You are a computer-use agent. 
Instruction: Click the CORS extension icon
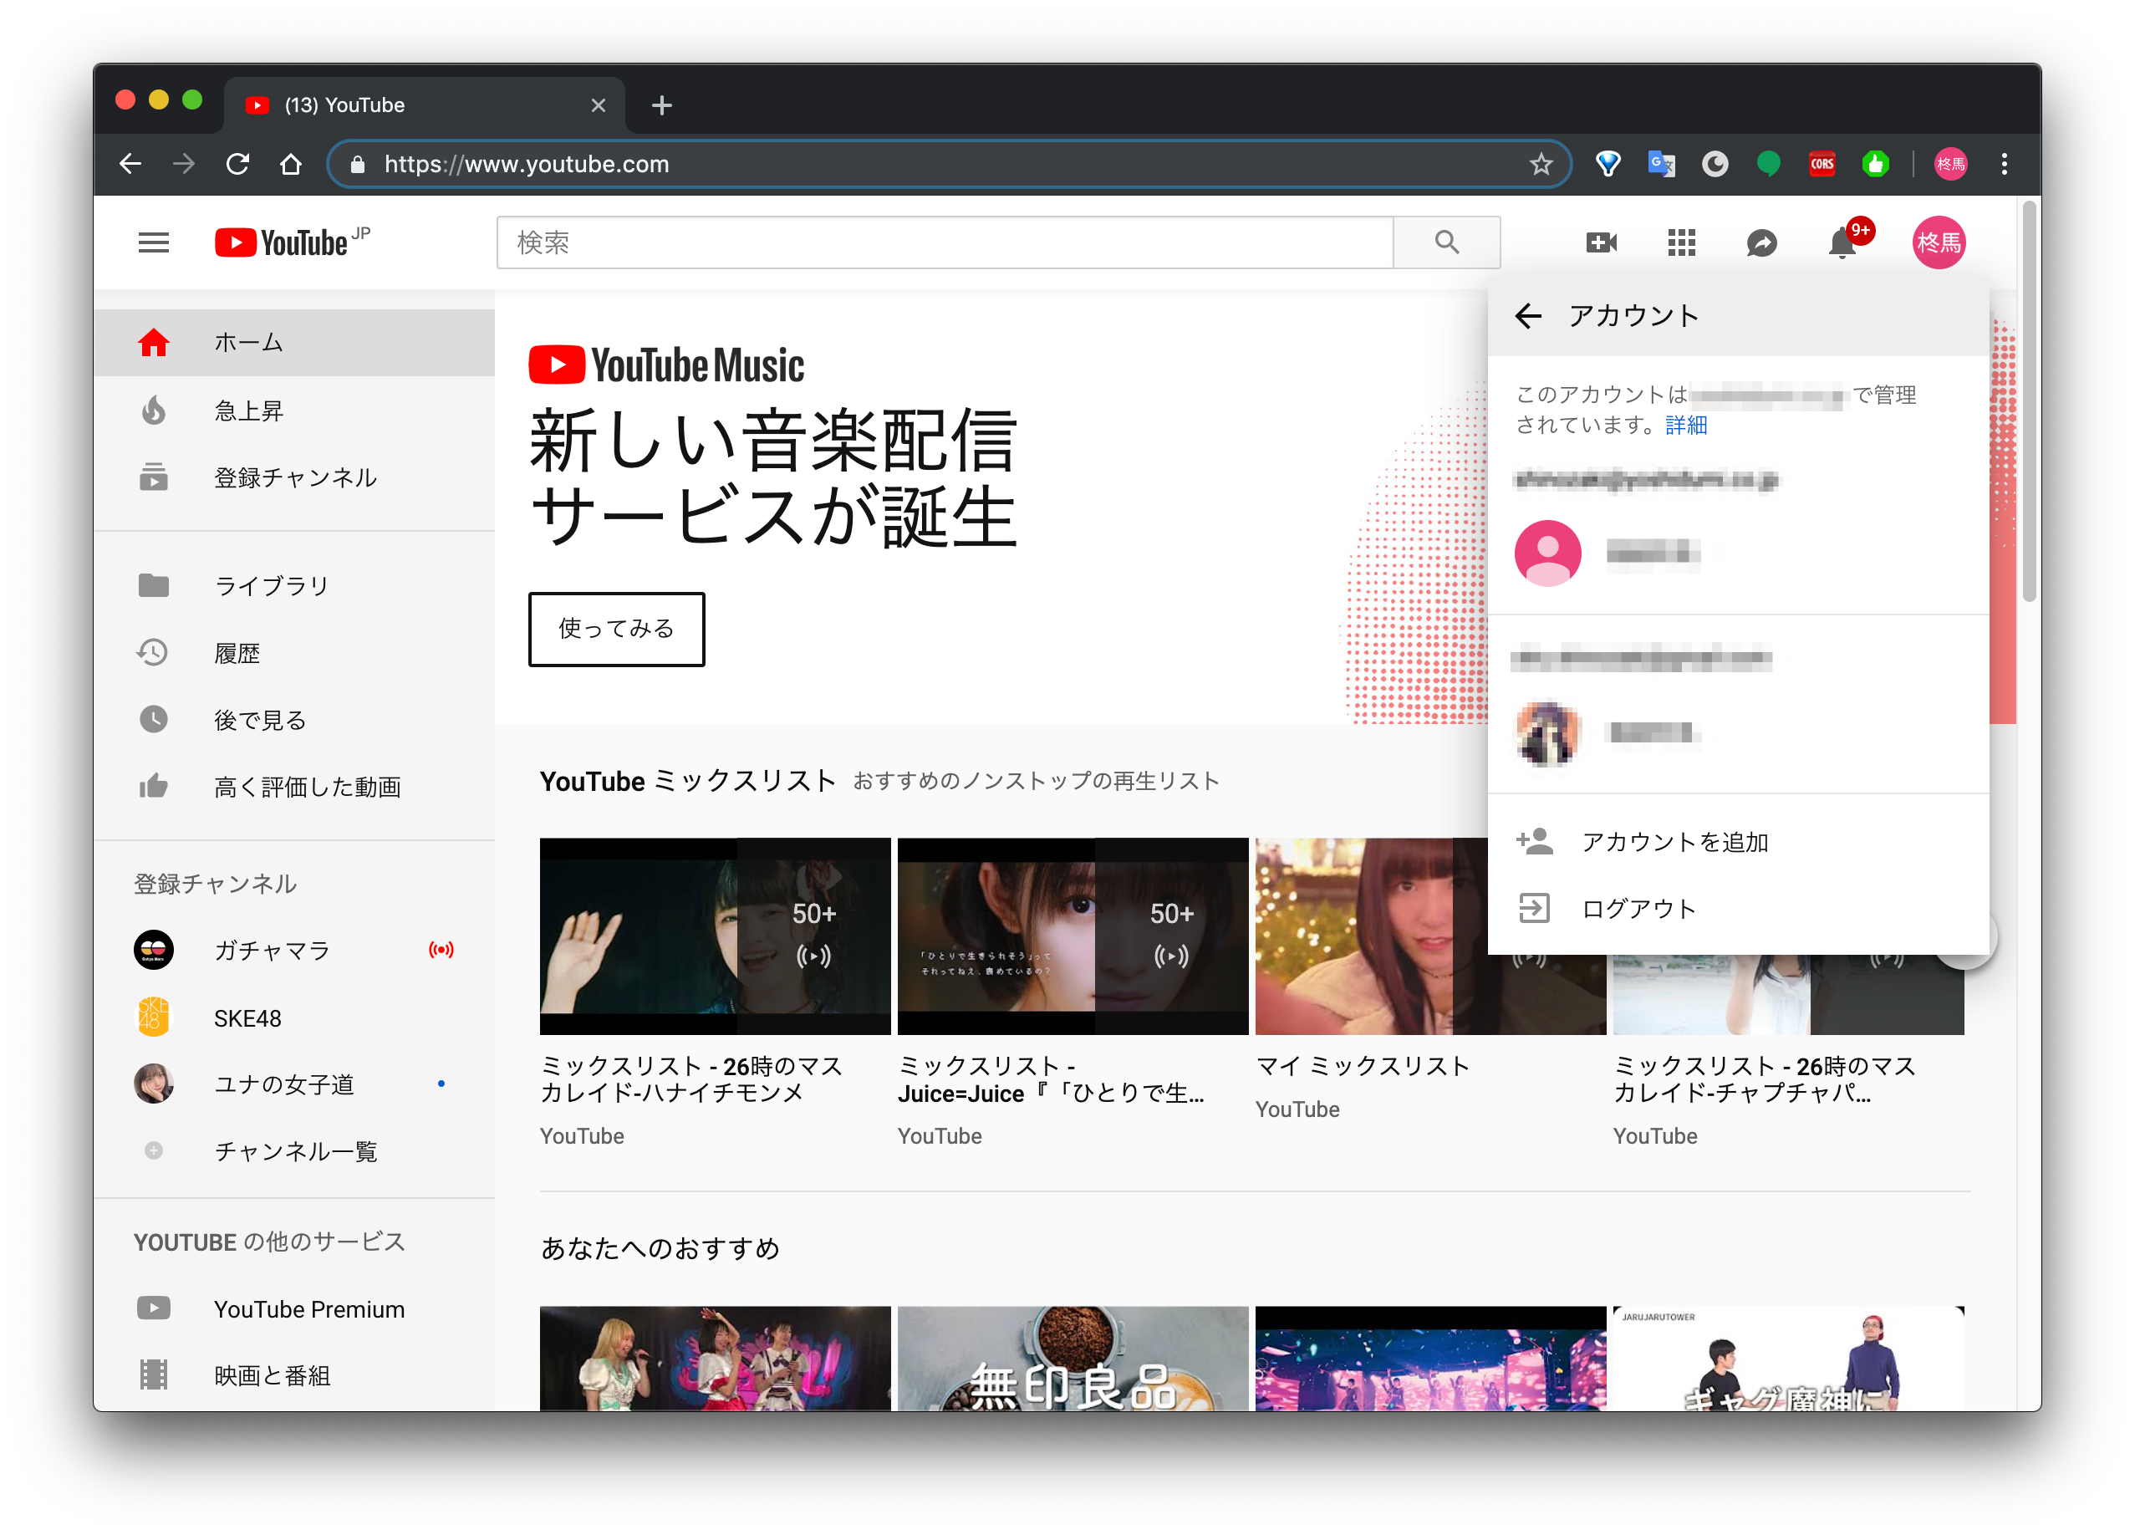tap(1822, 164)
